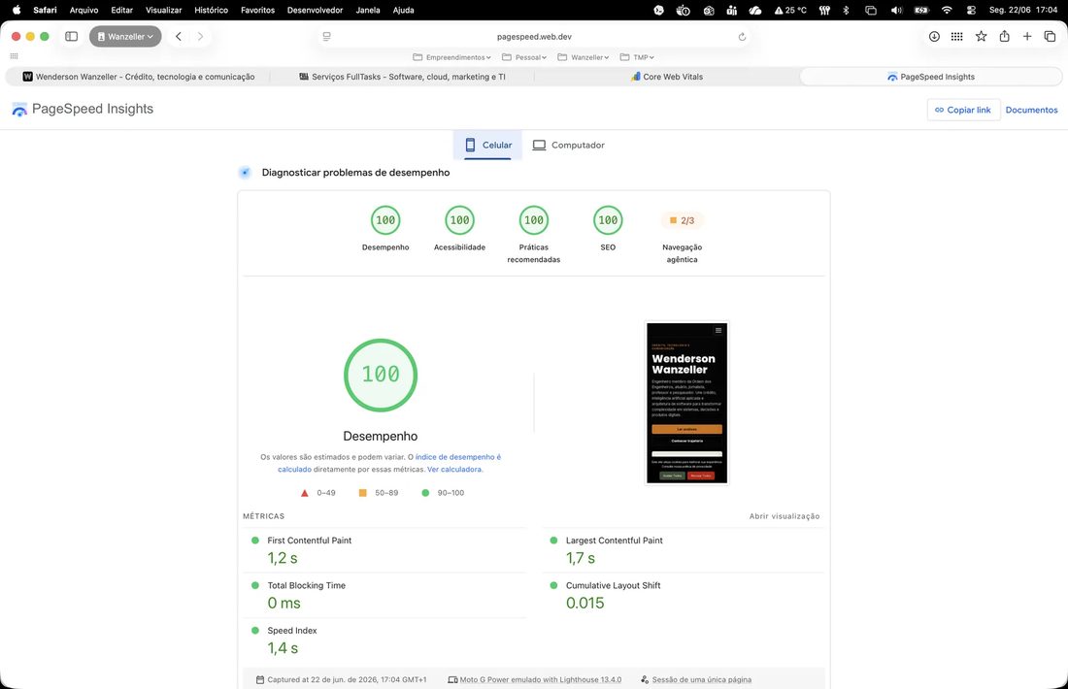This screenshot has height=689, width=1068.
Task: Click Abrir visualização
Action: 784,516
